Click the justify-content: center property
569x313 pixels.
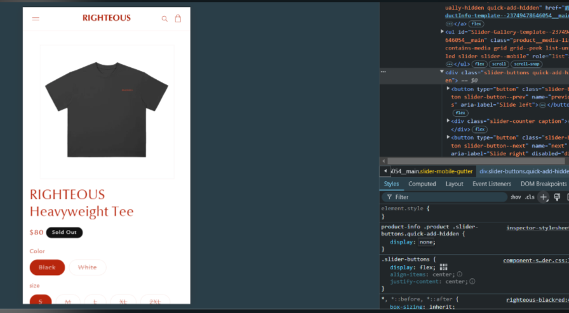pyautogui.click(x=429, y=281)
